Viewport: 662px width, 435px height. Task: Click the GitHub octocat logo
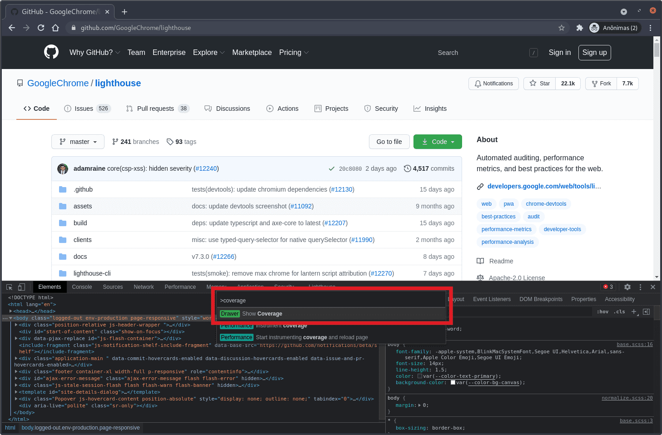51,52
